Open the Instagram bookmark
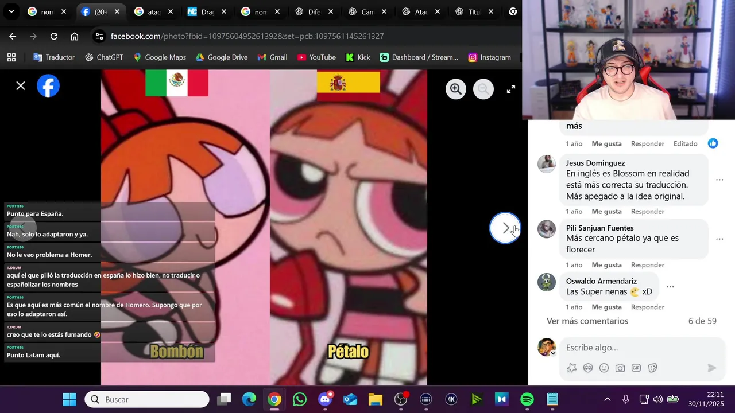 (490, 57)
